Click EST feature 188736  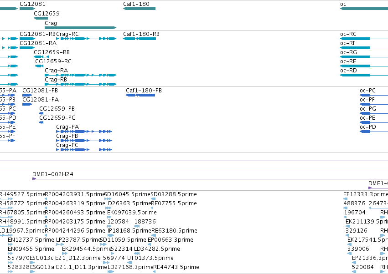(137, 226)
